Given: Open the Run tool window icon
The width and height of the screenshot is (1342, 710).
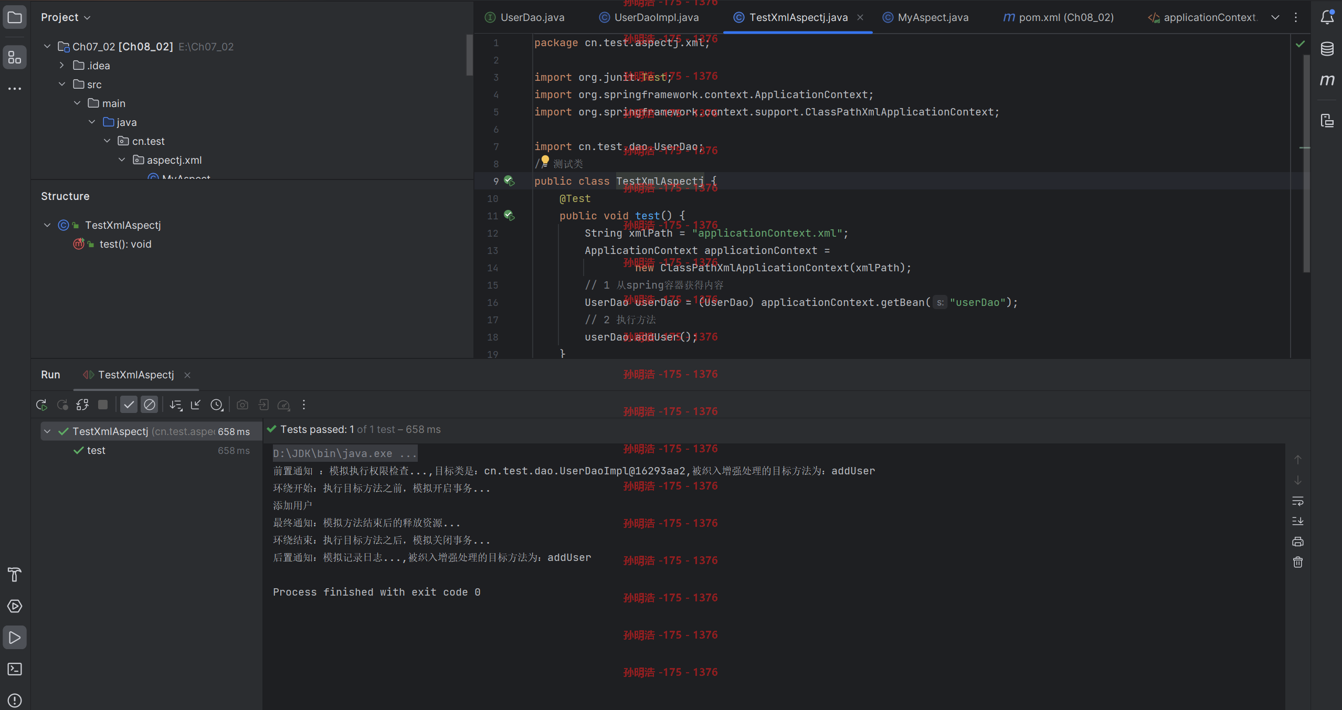Looking at the screenshot, I should tap(15, 638).
